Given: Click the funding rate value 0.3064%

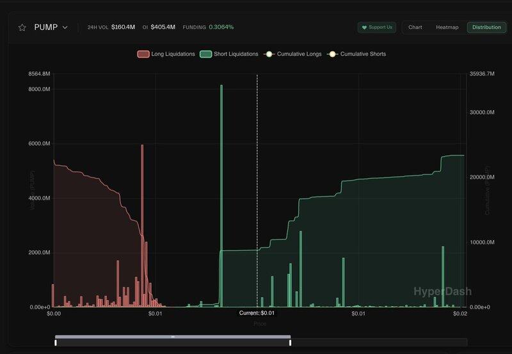Looking at the screenshot, I should (221, 28).
